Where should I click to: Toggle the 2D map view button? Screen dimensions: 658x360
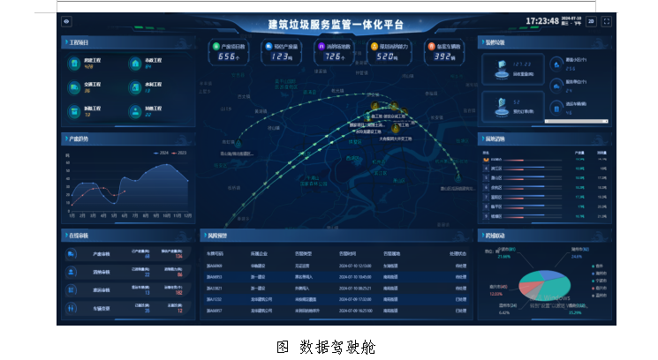click(590, 21)
